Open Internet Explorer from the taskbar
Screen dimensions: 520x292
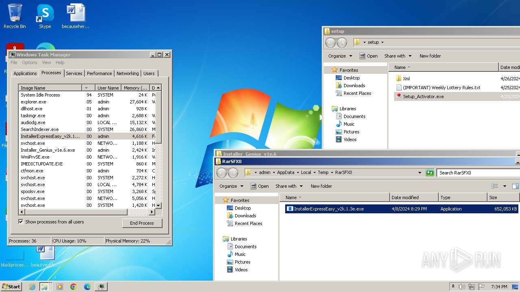click(32, 287)
